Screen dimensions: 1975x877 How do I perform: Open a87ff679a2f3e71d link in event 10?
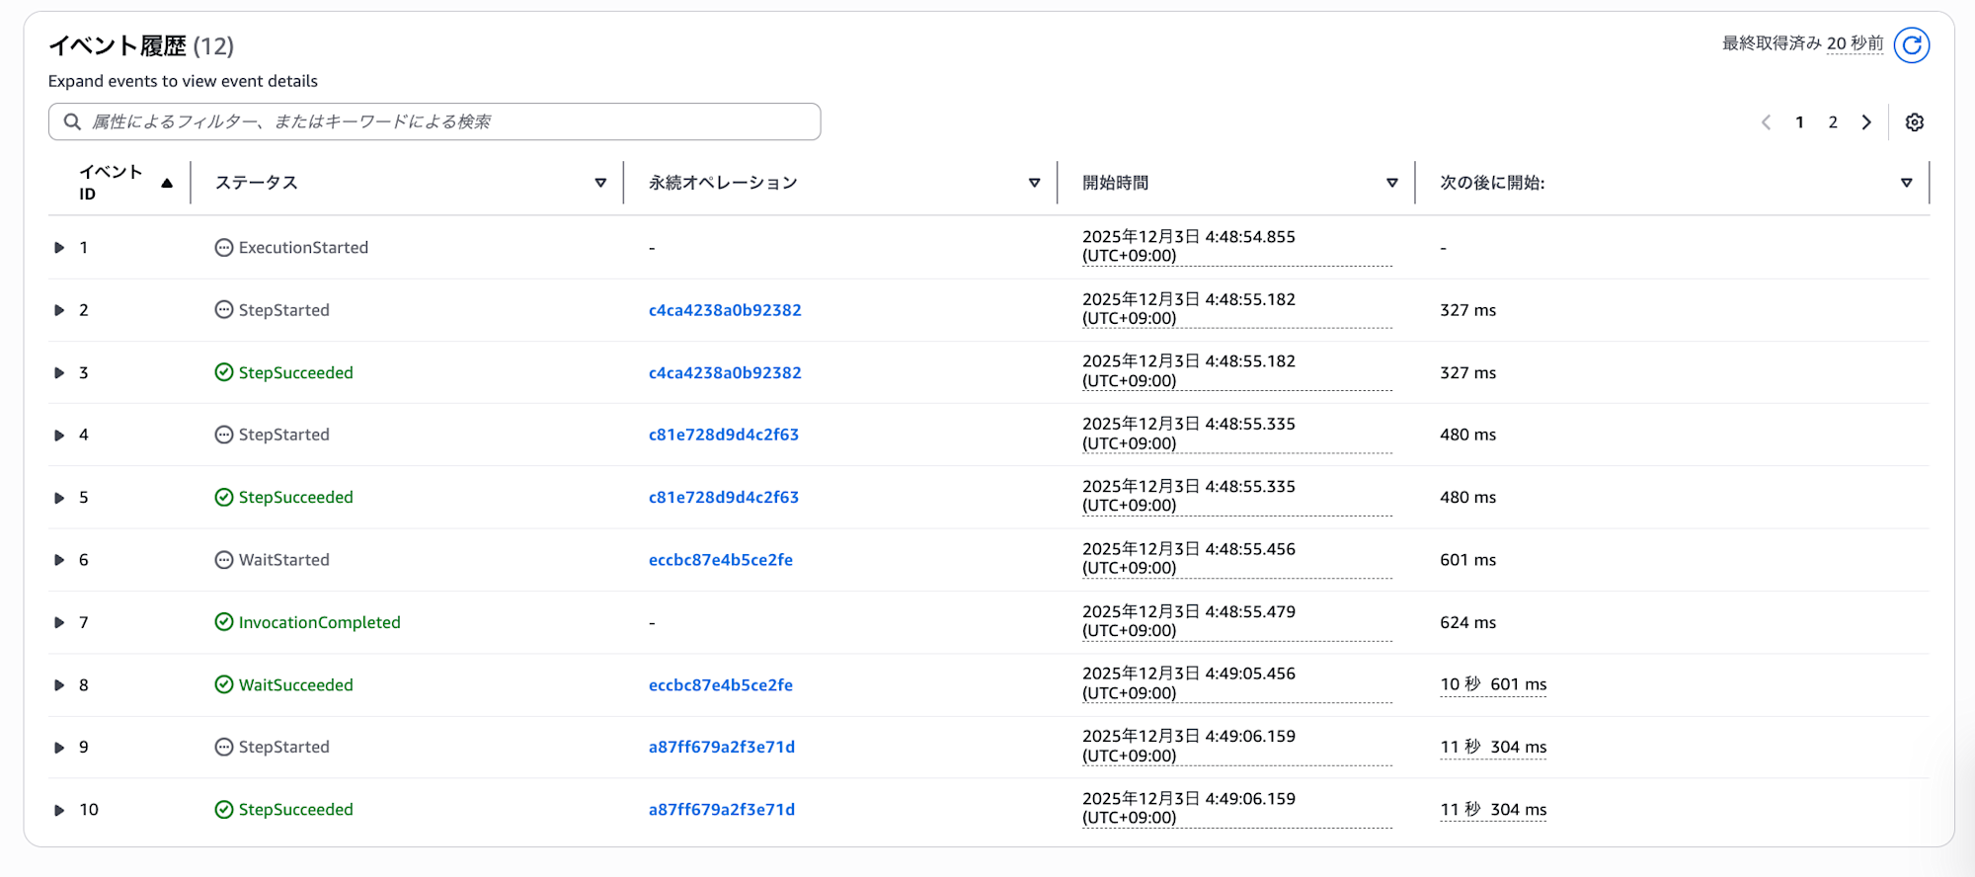coord(722,810)
